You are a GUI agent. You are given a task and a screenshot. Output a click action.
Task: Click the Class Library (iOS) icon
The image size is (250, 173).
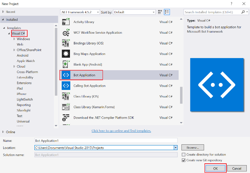click(66, 96)
